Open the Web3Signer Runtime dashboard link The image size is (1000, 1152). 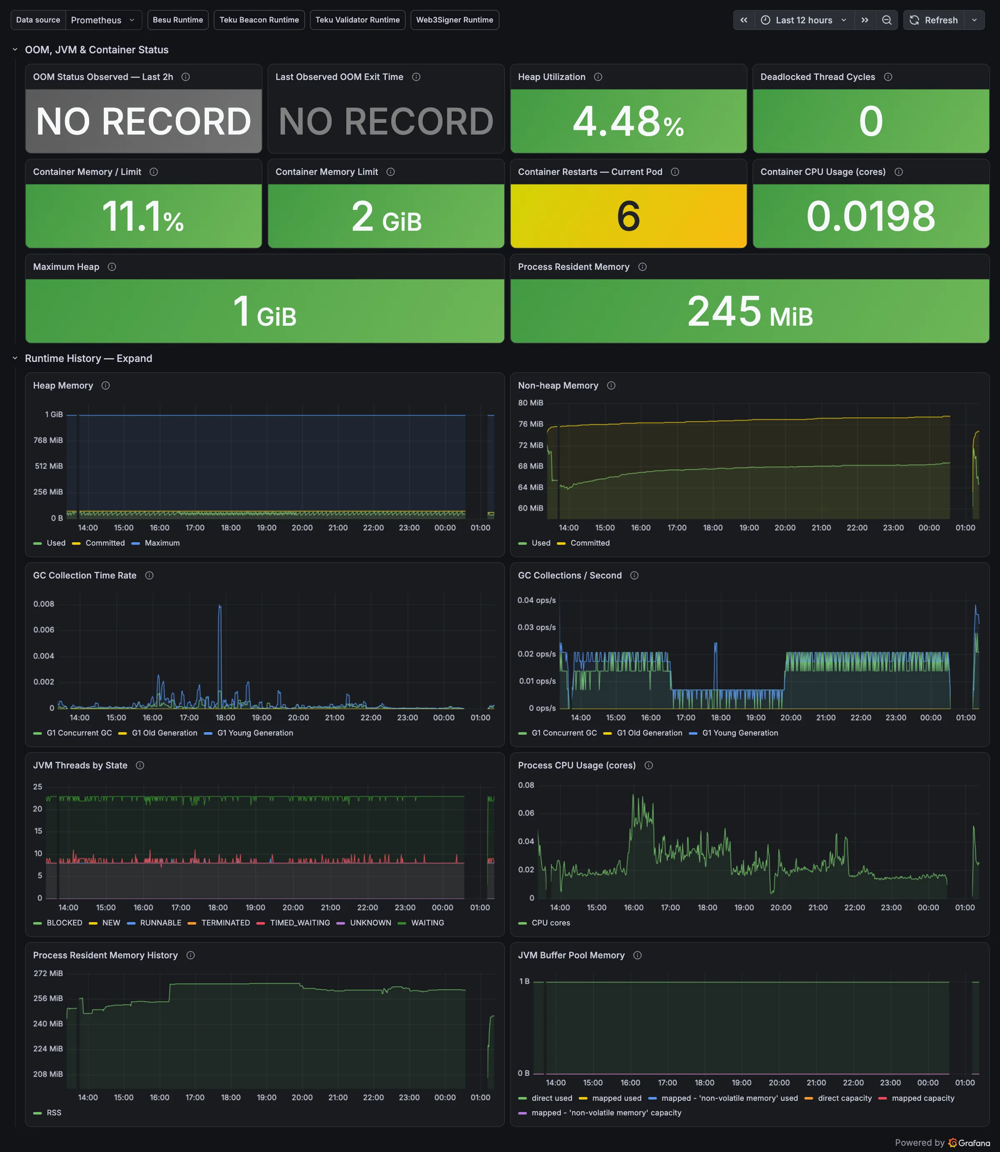455,20
